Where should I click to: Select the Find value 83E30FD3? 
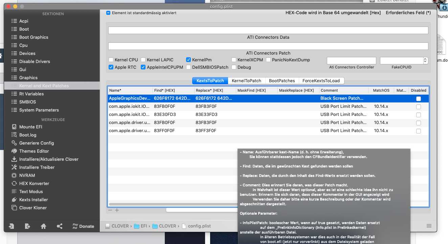coord(165,115)
